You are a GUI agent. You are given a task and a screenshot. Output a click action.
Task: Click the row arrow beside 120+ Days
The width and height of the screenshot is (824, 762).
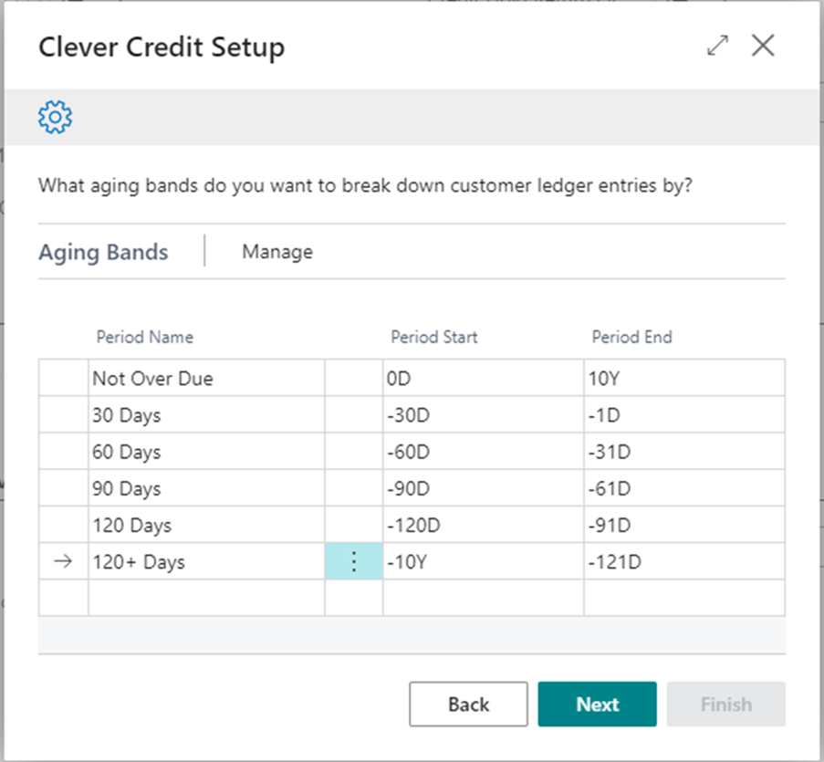[x=63, y=561]
